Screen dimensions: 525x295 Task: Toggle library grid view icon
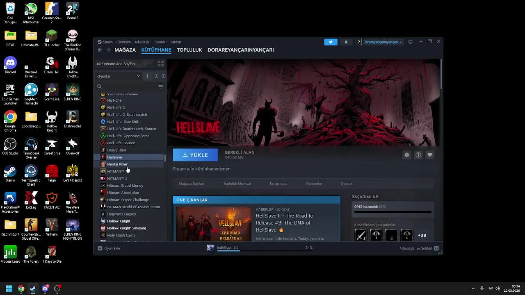pos(161,64)
